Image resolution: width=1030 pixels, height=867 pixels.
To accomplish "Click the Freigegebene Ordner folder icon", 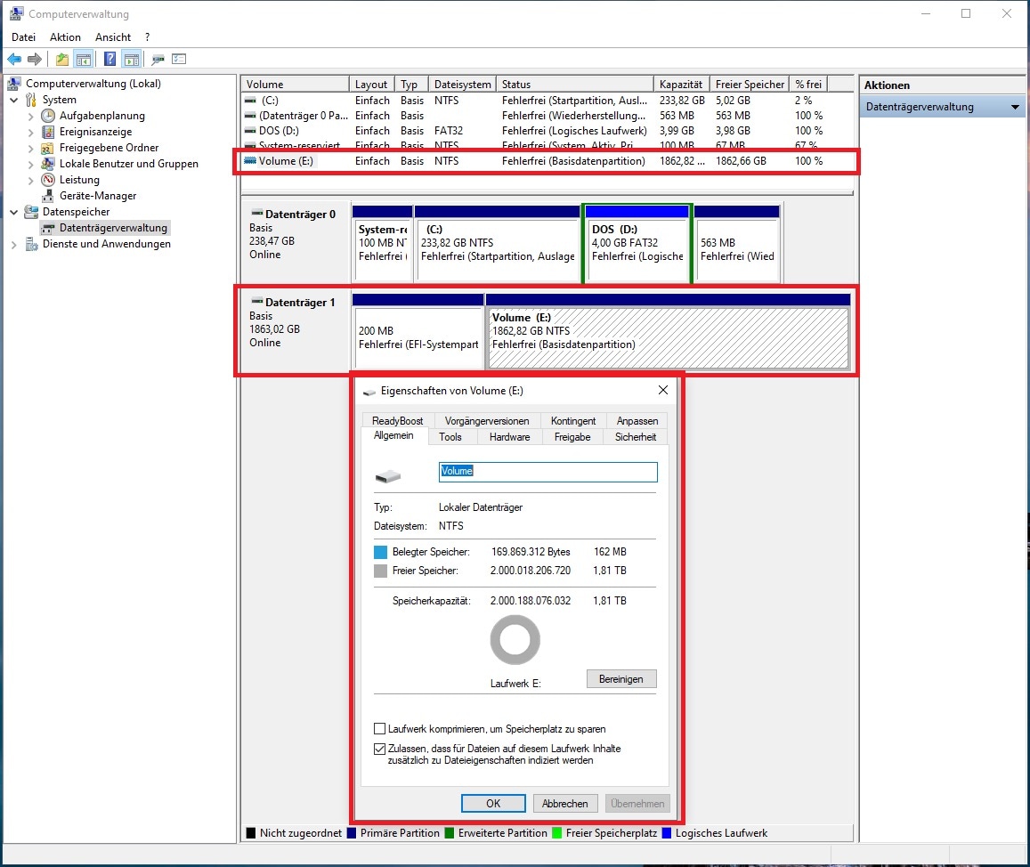I will (x=48, y=148).
